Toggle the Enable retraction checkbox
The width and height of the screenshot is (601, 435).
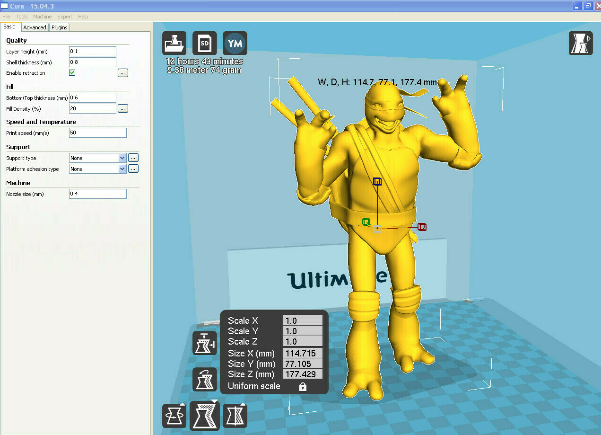coord(72,72)
